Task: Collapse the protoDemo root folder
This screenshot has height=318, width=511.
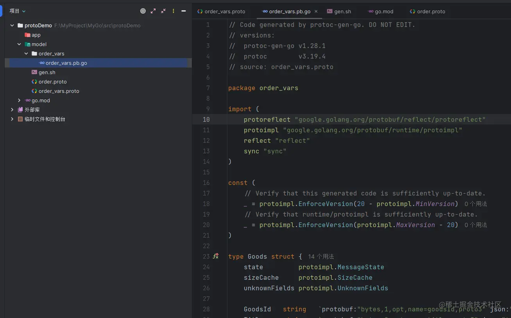Action: (x=12, y=26)
